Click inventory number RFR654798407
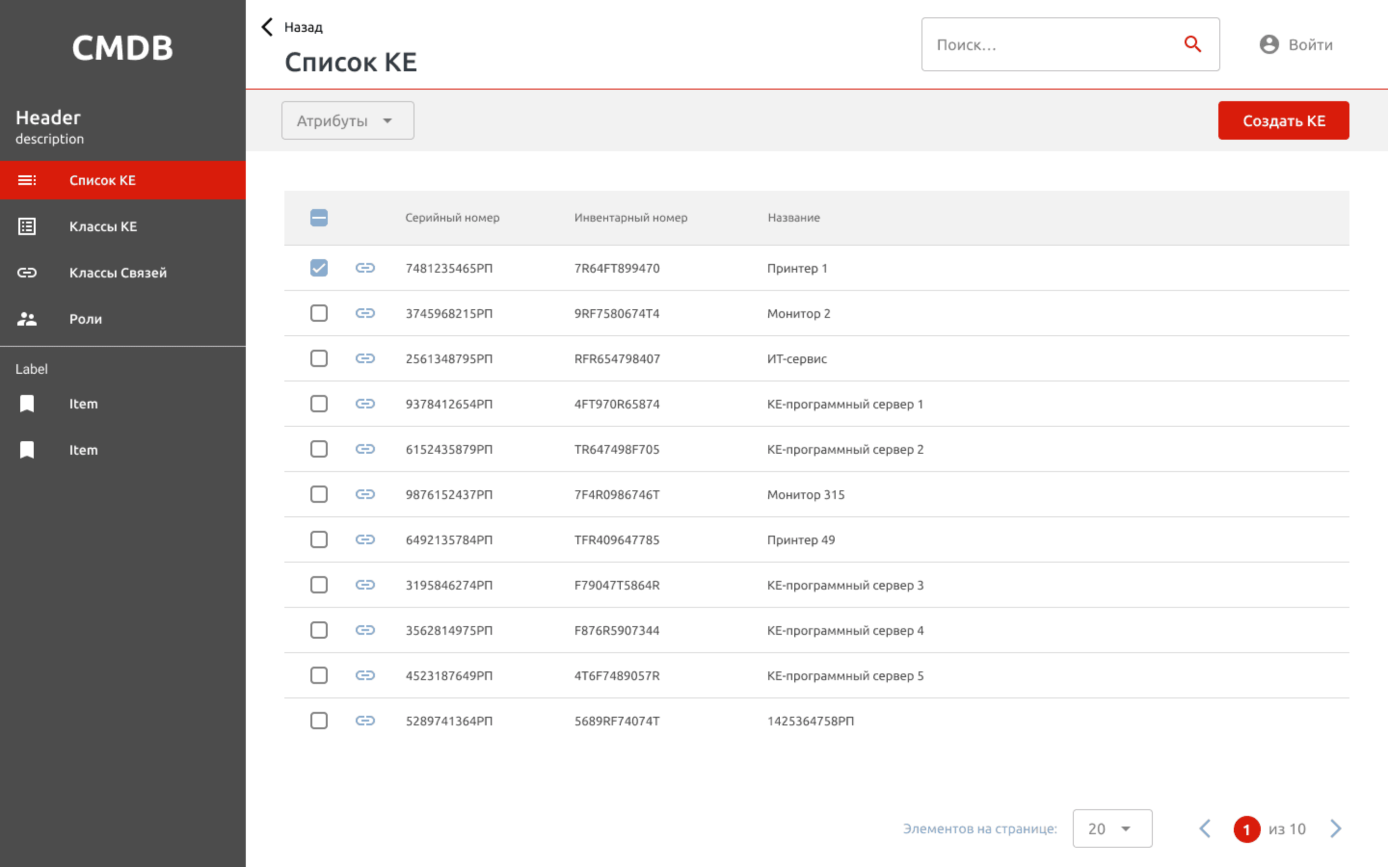The height and width of the screenshot is (867, 1388). tap(617, 359)
